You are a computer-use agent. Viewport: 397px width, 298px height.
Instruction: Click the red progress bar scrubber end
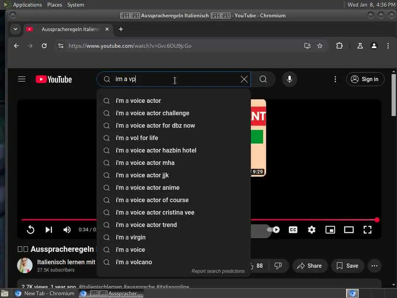point(377,220)
